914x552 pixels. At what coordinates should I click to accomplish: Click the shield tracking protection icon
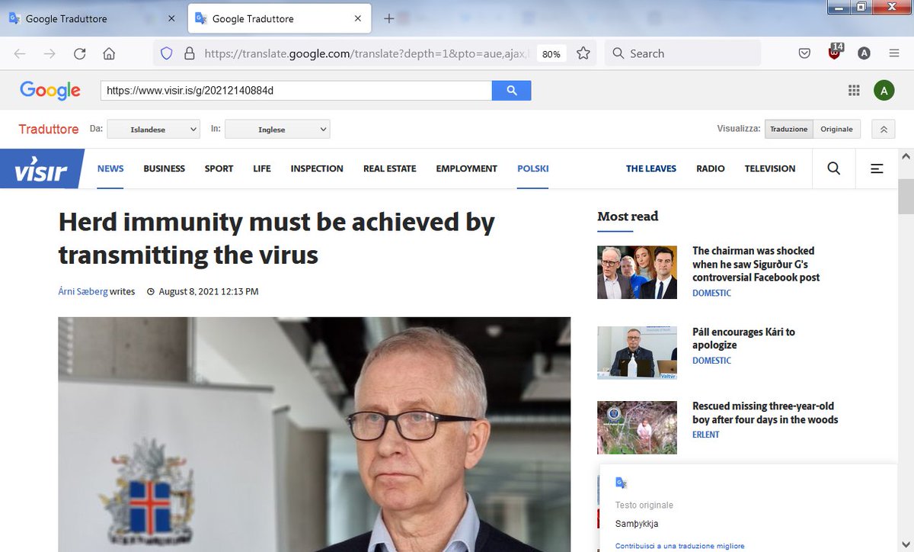168,53
